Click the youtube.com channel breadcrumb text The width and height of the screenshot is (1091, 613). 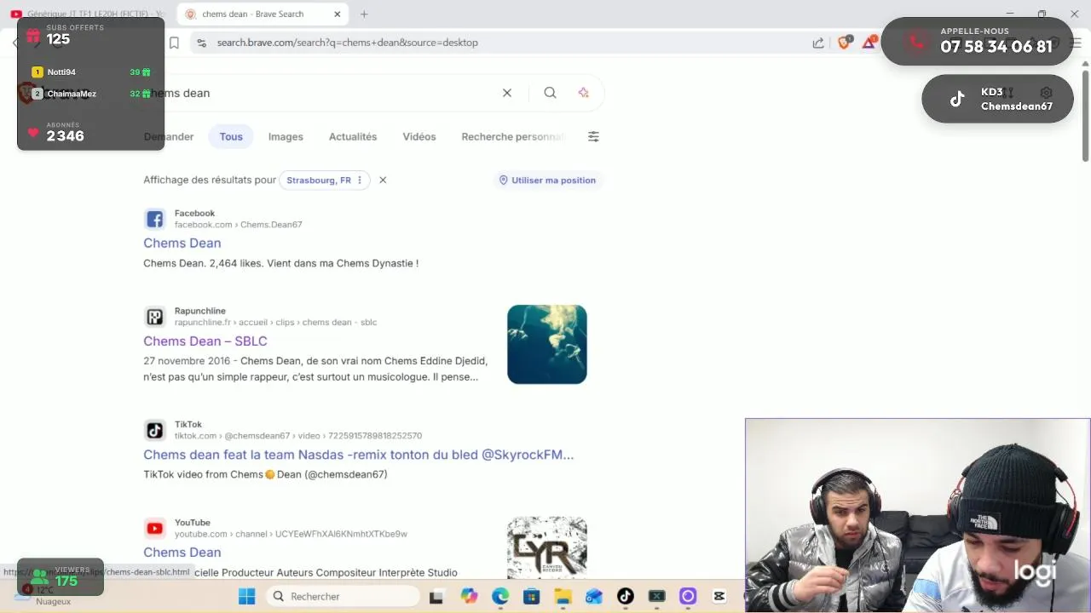click(291, 534)
